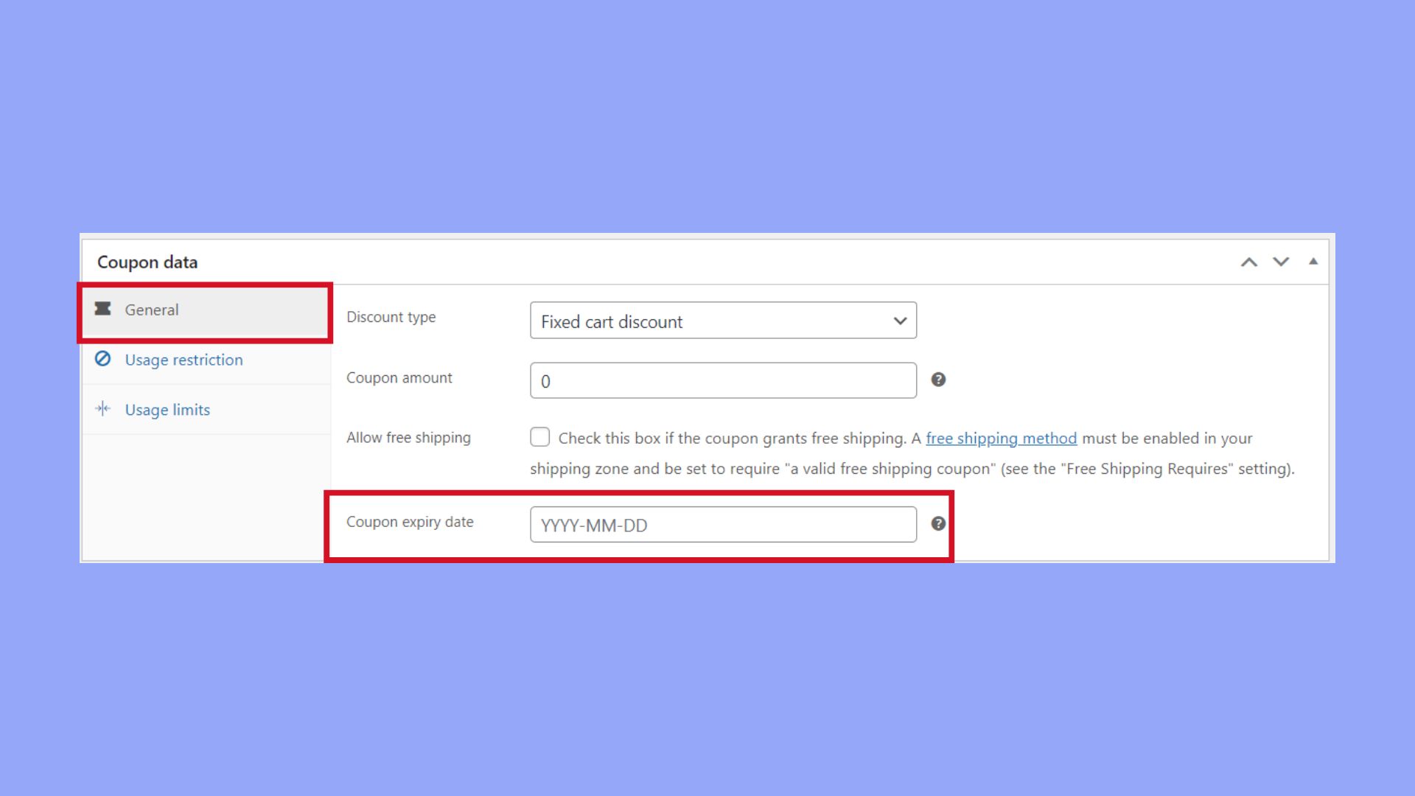The height and width of the screenshot is (796, 1415).
Task: Move the Coupon data panel down with arrow icon
Action: [1281, 261]
